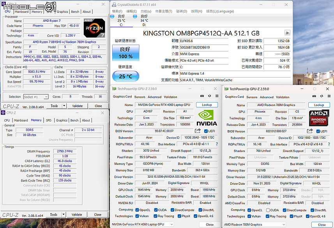
Task: Expand Tools dropdown arrow in CPU-Z Memory window
Action: coord(64,214)
